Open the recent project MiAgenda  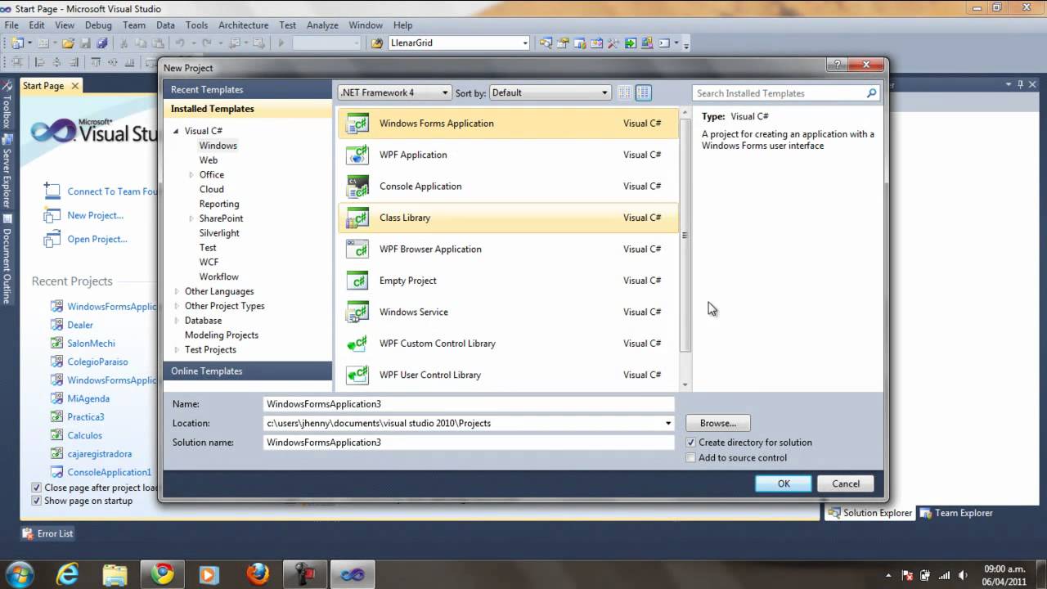pyautogui.click(x=88, y=398)
